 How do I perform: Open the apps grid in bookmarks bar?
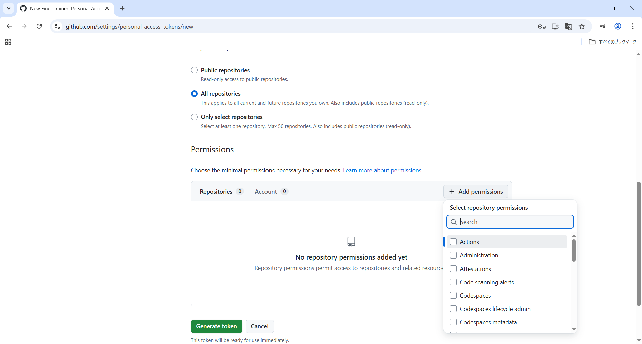(8, 42)
